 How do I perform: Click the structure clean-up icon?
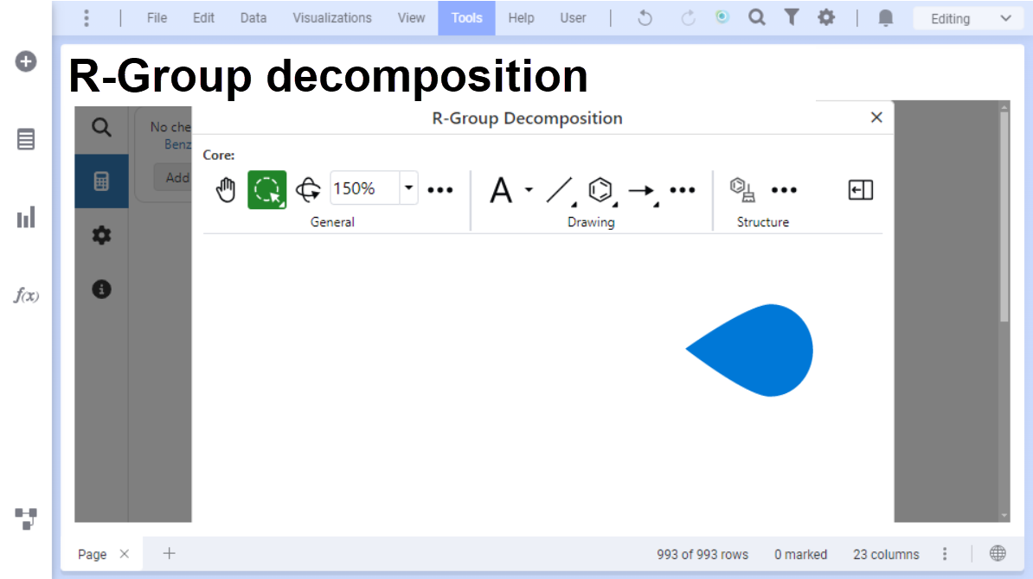point(742,189)
